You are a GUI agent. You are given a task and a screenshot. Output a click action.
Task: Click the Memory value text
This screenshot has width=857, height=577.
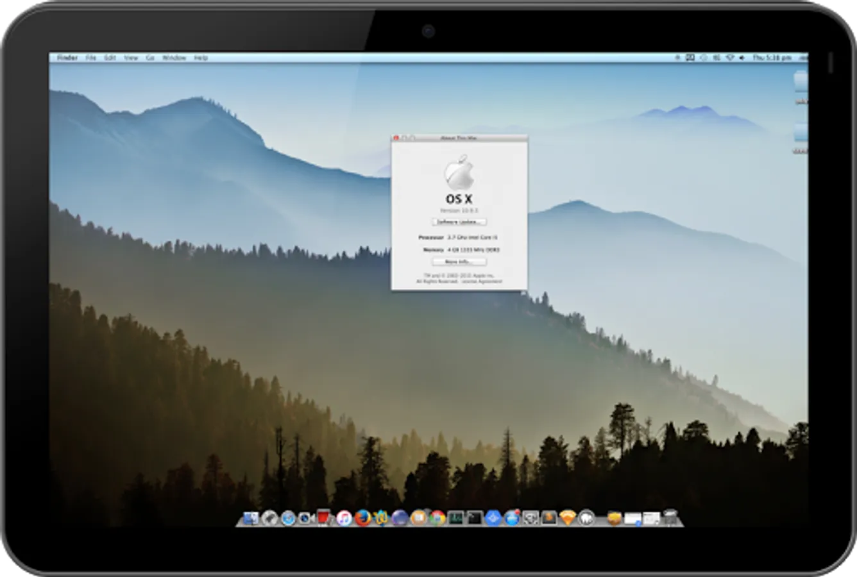[473, 249]
